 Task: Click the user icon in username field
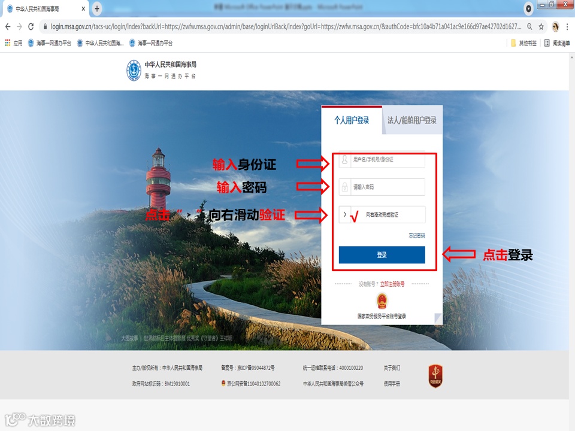[345, 159]
